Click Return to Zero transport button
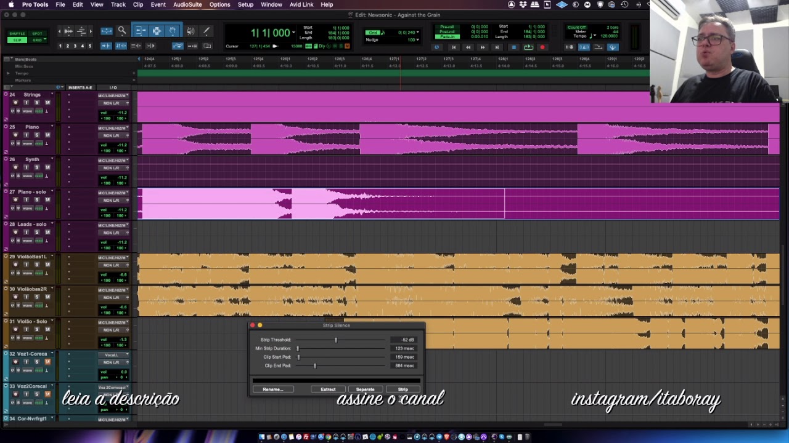789x443 pixels. tap(454, 47)
